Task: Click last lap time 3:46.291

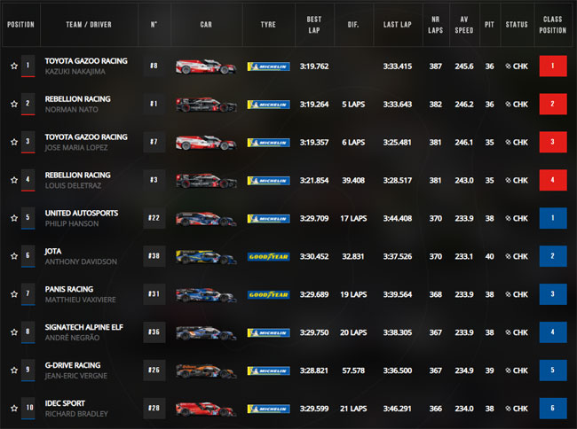Action: [398, 409]
